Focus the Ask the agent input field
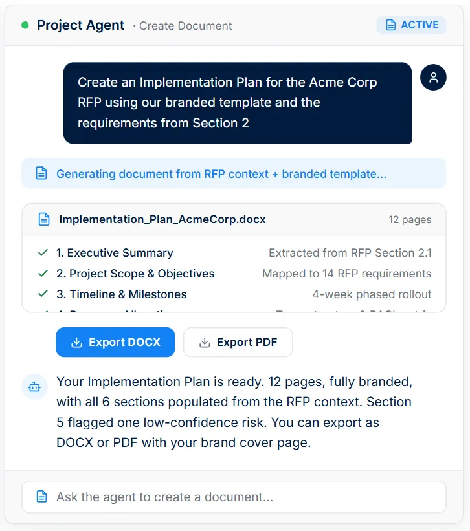 point(234,497)
